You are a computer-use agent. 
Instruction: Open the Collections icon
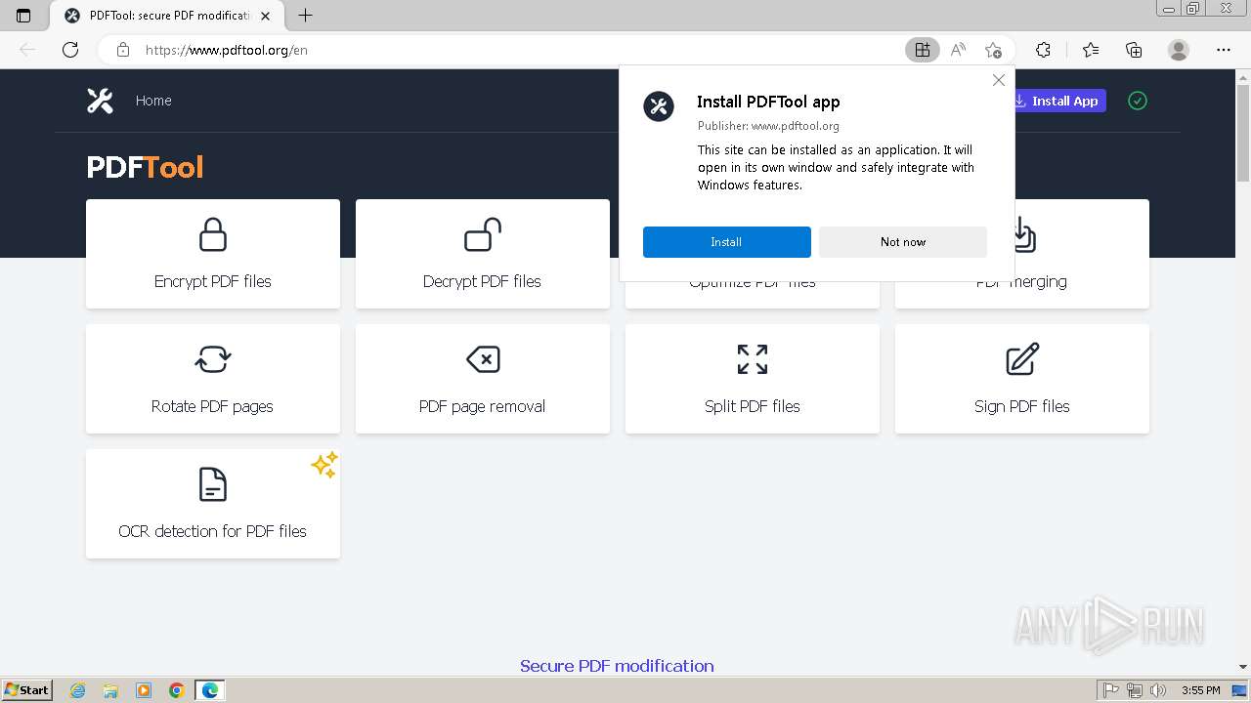(x=1134, y=50)
